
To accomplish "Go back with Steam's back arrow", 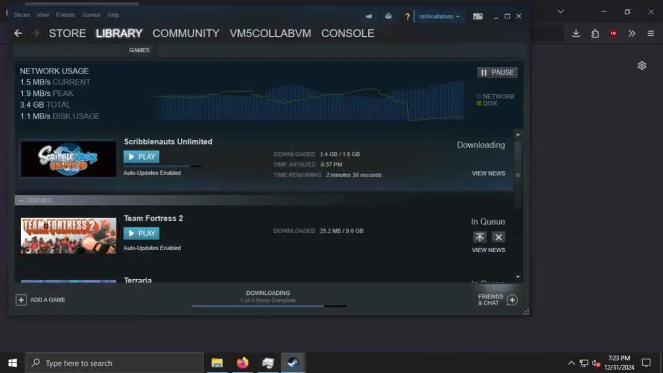I will click(x=18, y=33).
